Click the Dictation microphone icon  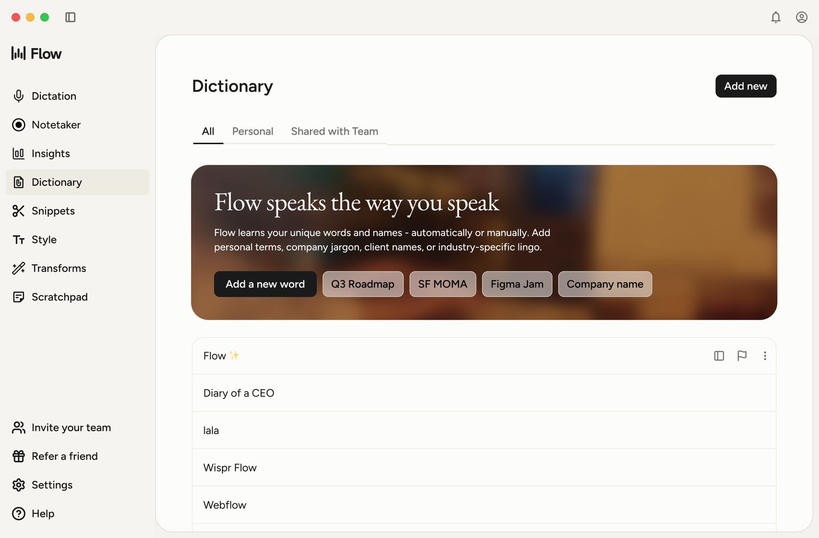19,96
